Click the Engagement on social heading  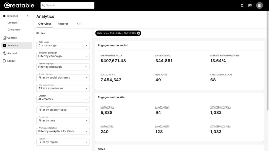113,45
